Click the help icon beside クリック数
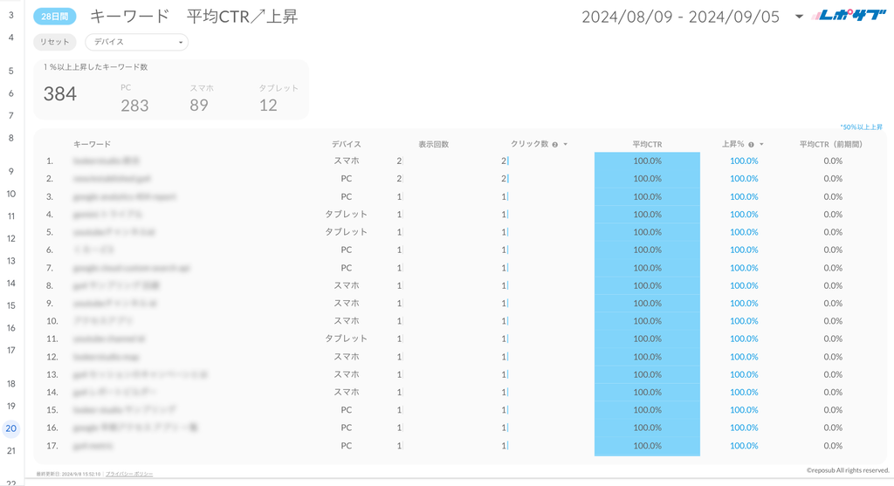Image resolution: width=894 pixels, height=486 pixels. coord(555,145)
